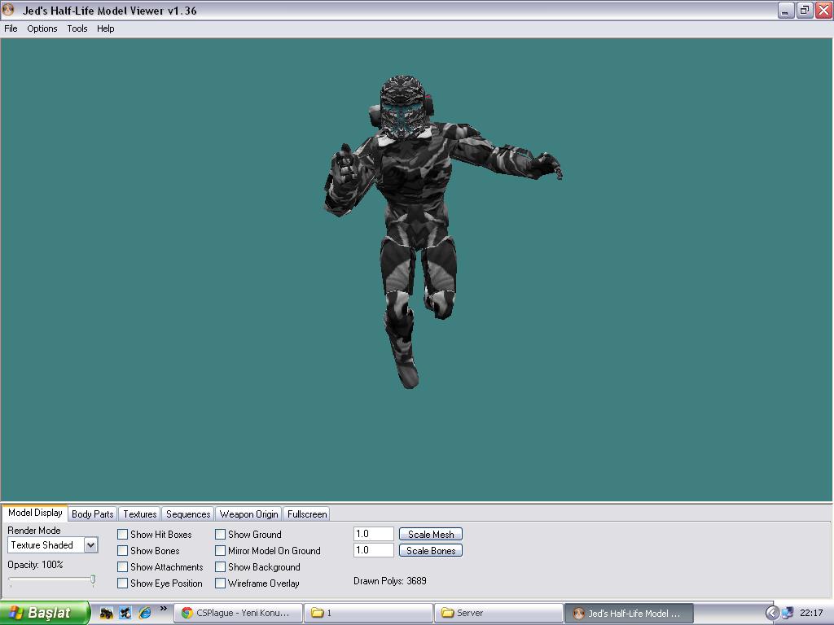
Task: Enable Wireframe Overlay checkbox
Action: tap(221, 583)
